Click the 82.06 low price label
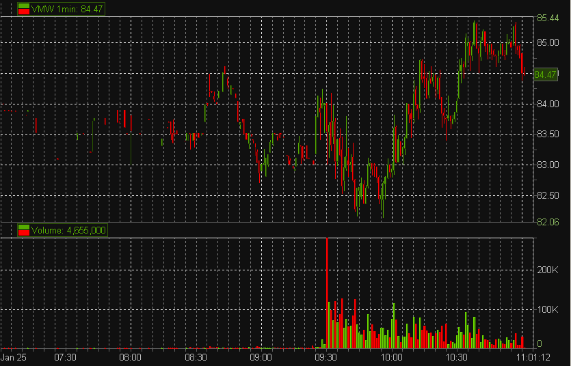571x366 pixels. click(548, 222)
